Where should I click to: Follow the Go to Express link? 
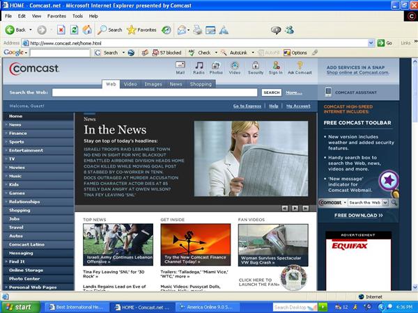coord(247,106)
